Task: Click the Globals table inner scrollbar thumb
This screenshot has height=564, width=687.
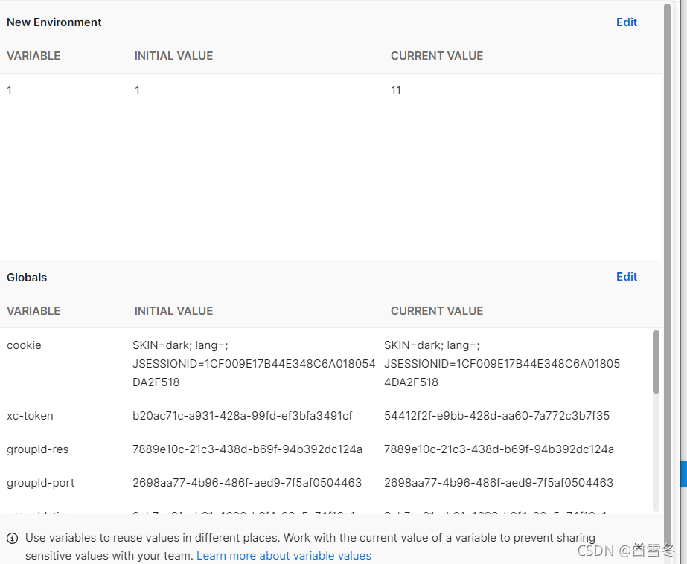Action: (656, 362)
